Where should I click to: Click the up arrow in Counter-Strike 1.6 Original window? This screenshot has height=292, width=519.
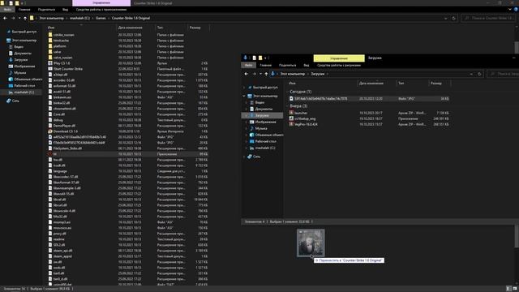(25, 18)
